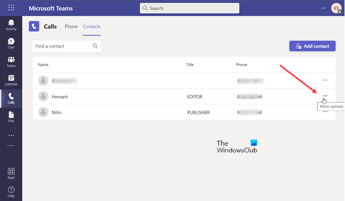Open more options for first contact row

click(x=325, y=80)
